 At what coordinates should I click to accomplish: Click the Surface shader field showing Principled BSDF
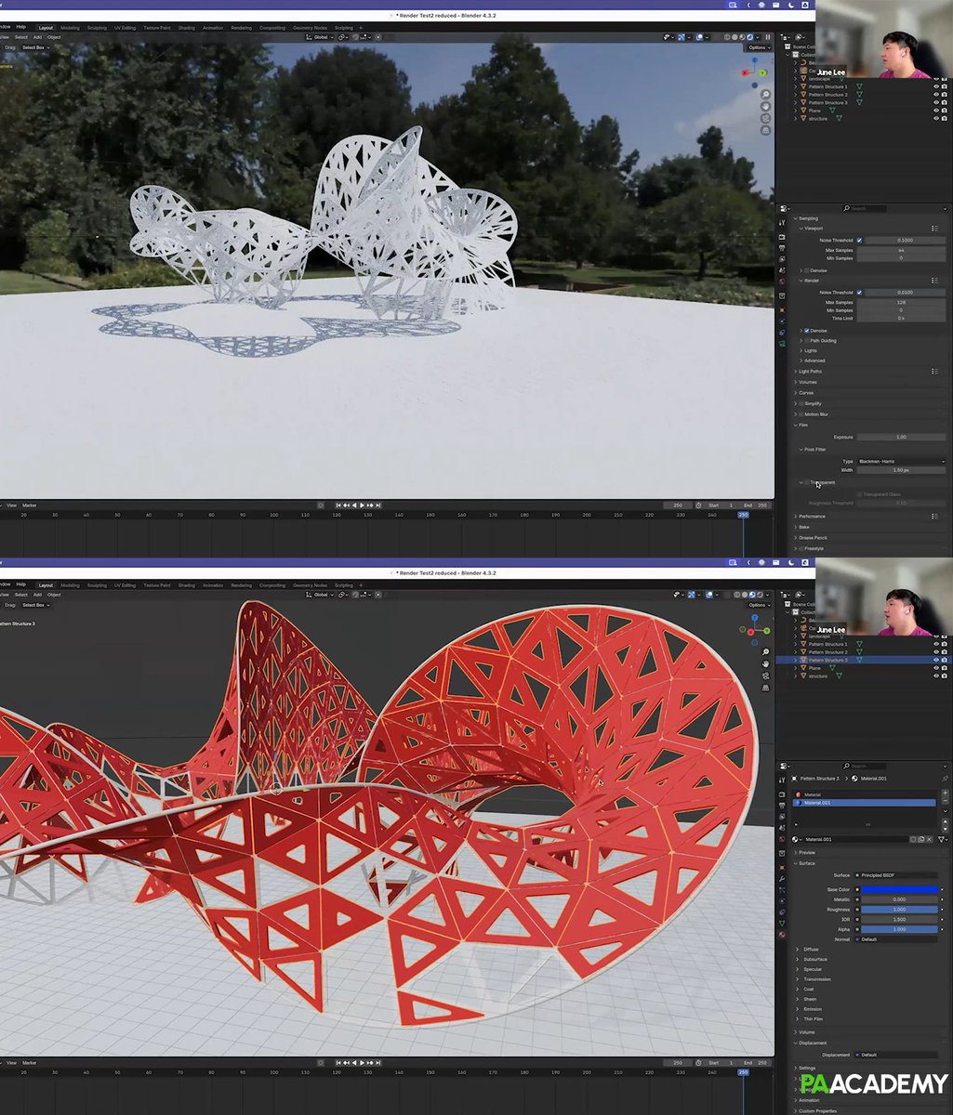click(898, 875)
